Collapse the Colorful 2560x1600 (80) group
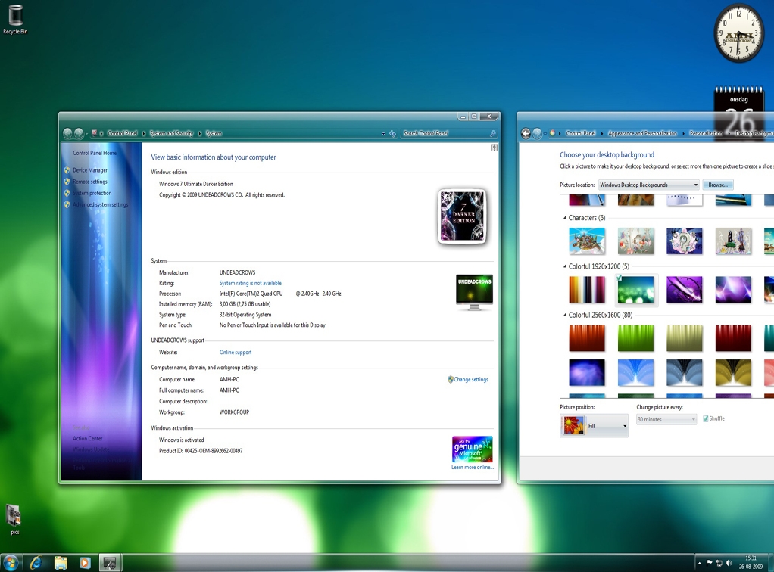The height and width of the screenshot is (572, 774). [x=565, y=315]
